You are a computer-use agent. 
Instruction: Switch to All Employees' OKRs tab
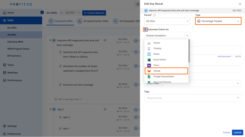(127, 21)
